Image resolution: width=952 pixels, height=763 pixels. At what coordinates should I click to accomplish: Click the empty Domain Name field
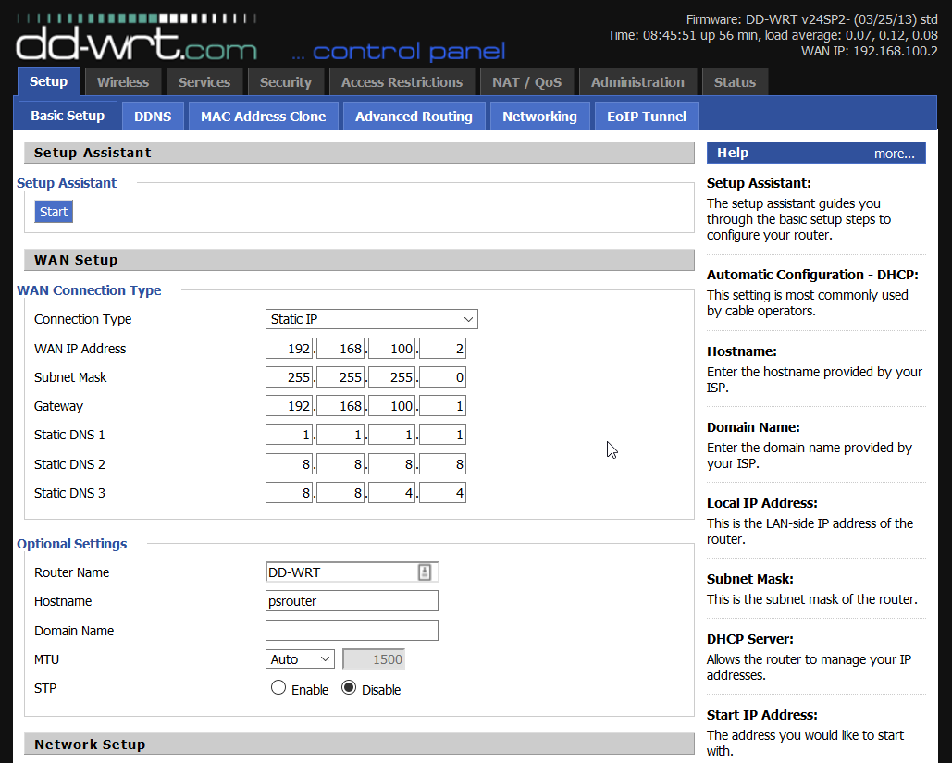[x=352, y=630]
